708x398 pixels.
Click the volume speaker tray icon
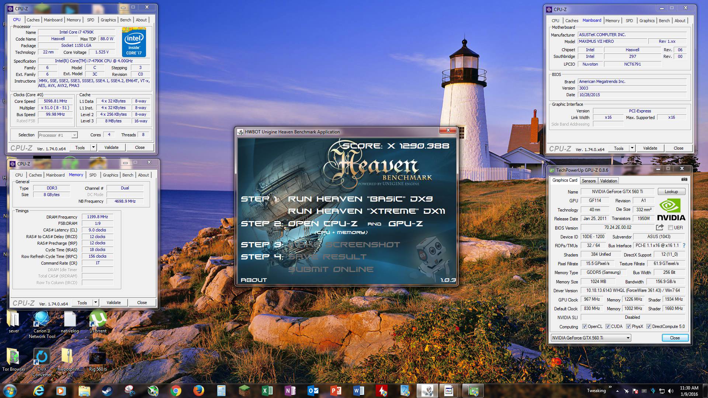671,391
